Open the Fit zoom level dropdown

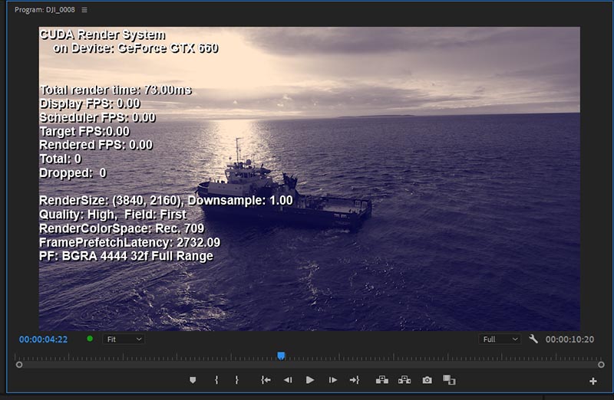[124, 339]
